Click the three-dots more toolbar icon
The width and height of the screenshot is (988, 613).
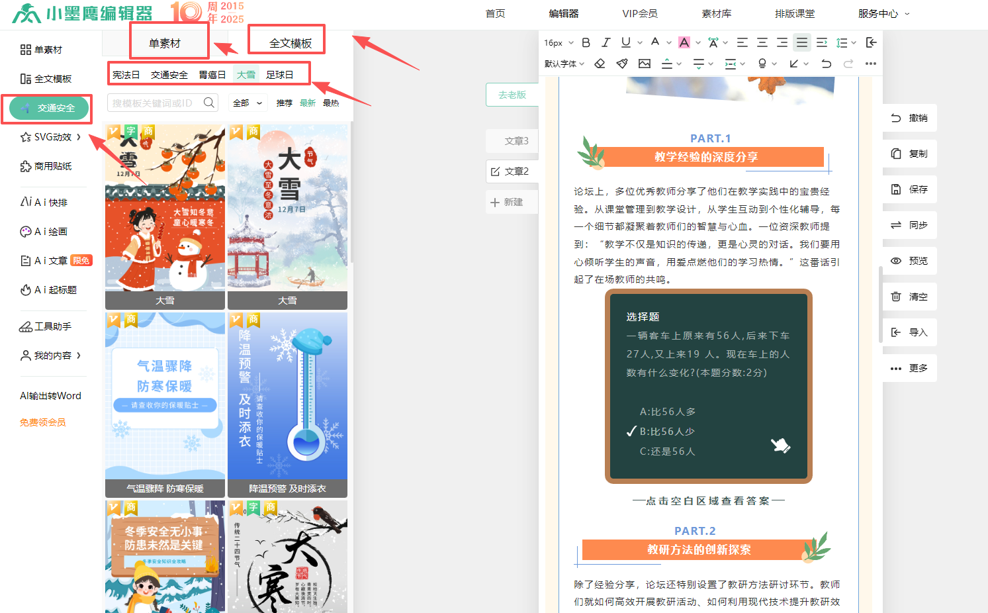click(x=871, y=64)
